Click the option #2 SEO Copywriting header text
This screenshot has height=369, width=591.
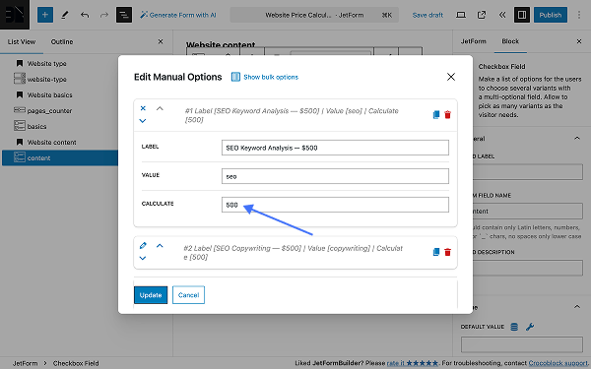pos(293,253)
